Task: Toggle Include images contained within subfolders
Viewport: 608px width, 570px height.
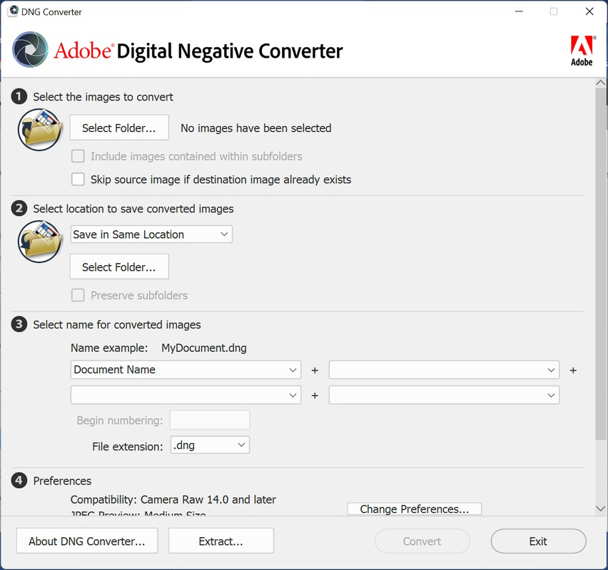Action: [x=78, y=156]
